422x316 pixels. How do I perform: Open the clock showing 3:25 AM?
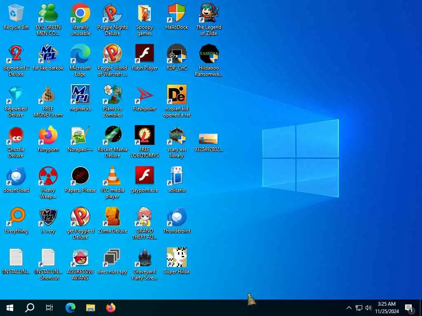[387, 308]
